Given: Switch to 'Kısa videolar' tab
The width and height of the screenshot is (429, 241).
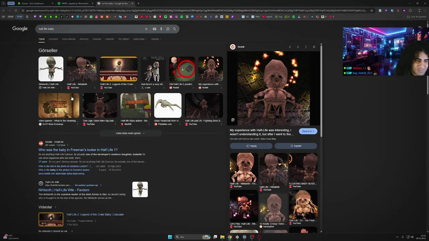Looking at the screenshot, I should click(69, 39).
